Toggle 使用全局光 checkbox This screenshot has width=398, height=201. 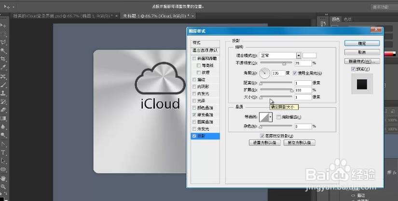pos(295,73)
